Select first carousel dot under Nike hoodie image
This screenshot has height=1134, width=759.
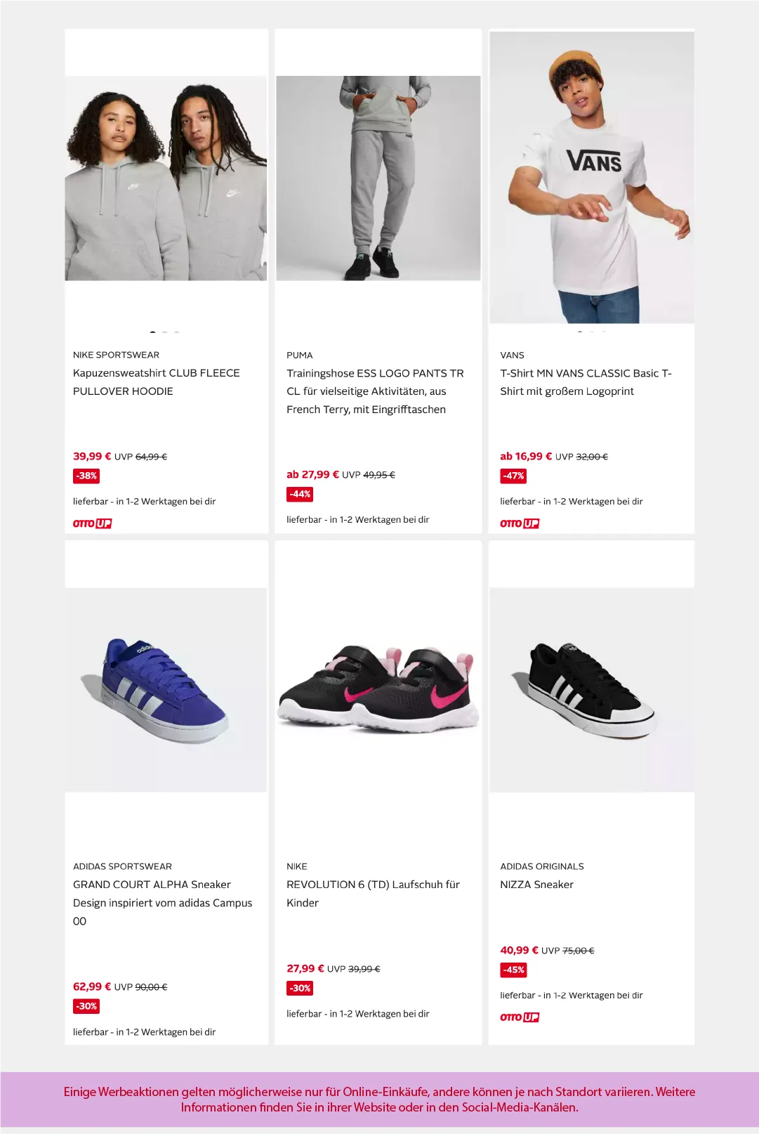[x=152, y=332]
